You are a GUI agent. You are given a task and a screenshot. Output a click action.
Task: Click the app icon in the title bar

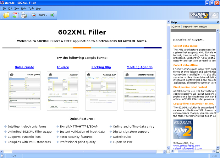(x=2, y=3)
